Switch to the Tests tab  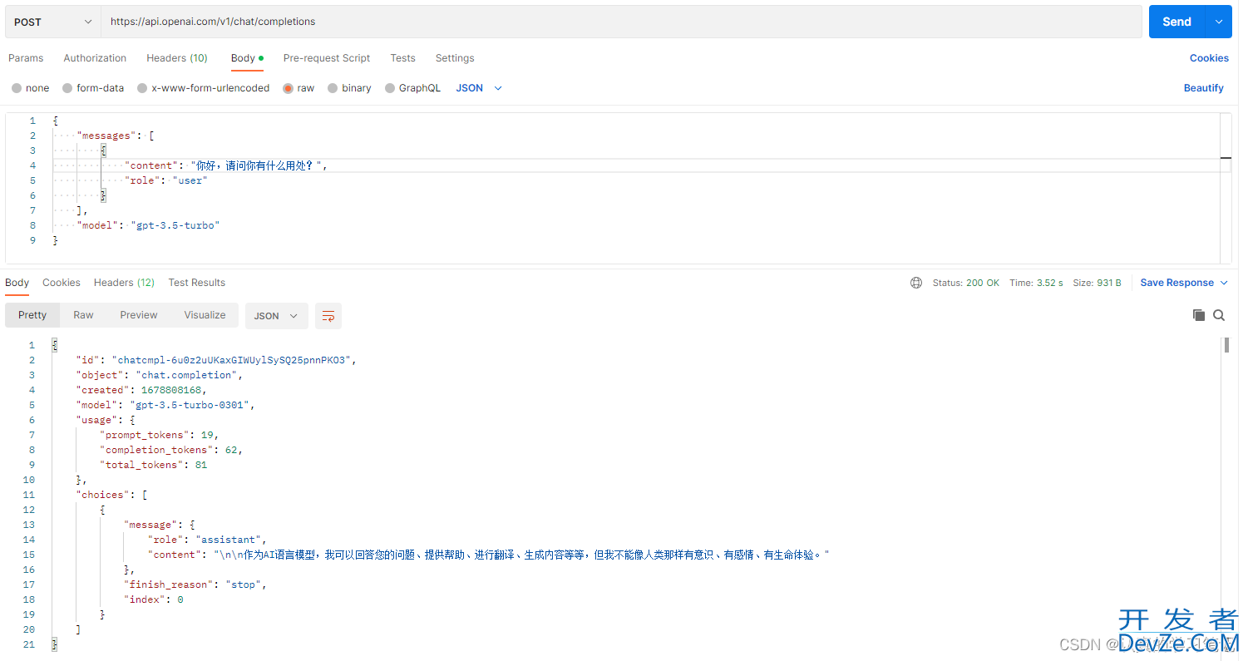click(x=402, y=58)
